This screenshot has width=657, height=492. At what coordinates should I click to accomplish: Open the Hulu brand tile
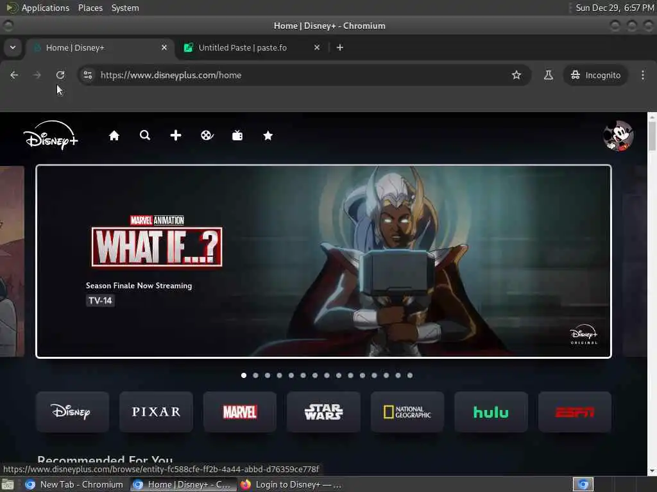pos(491,412)
